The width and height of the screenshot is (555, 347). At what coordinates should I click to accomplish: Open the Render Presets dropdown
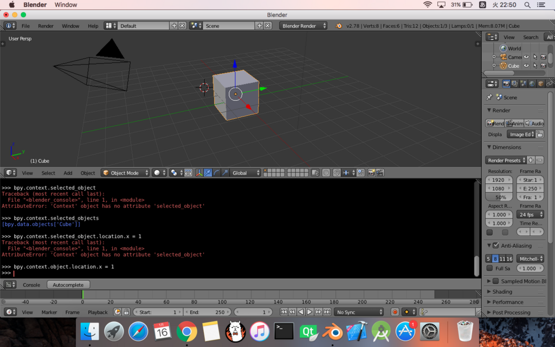(x=506, y=160)
